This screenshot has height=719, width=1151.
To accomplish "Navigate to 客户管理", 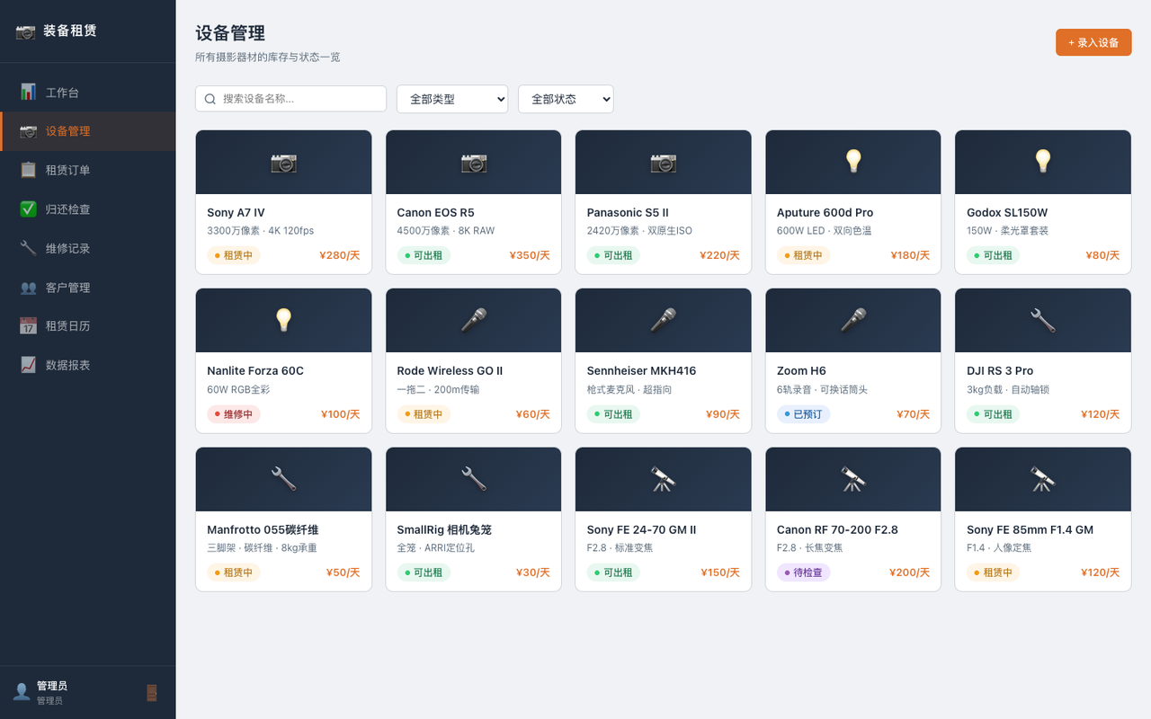I will [88, 288].
